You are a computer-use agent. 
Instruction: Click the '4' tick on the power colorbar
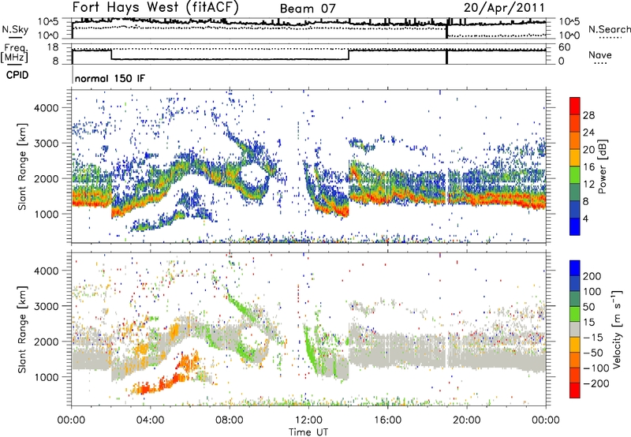click(585, 218)
